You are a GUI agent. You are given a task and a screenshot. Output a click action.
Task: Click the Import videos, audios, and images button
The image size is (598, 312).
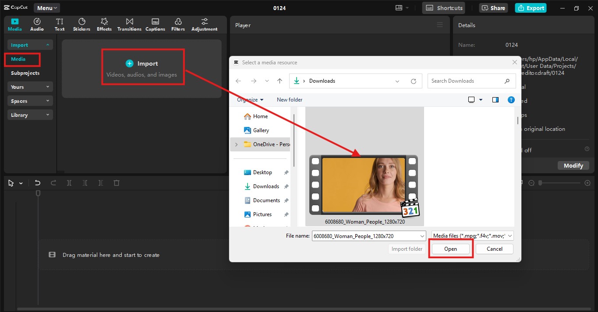pos(142,68)
